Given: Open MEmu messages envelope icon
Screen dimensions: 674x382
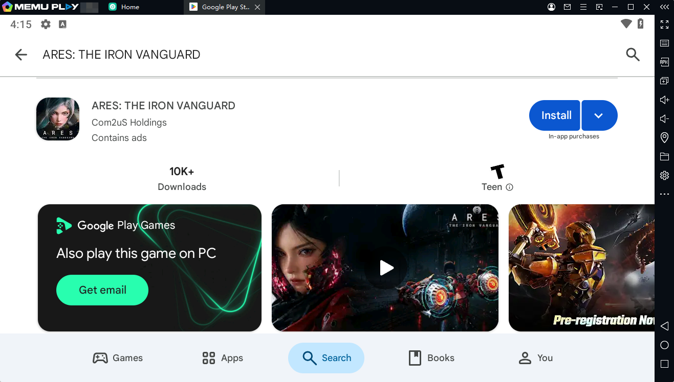Looking at the screenshot, I should [567, 7].
